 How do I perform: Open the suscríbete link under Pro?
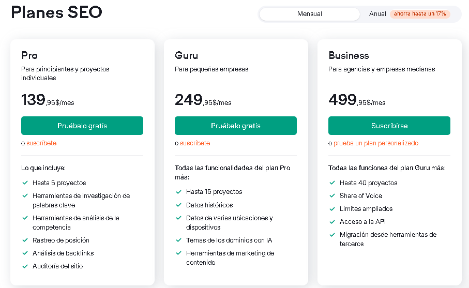[41, 143]
